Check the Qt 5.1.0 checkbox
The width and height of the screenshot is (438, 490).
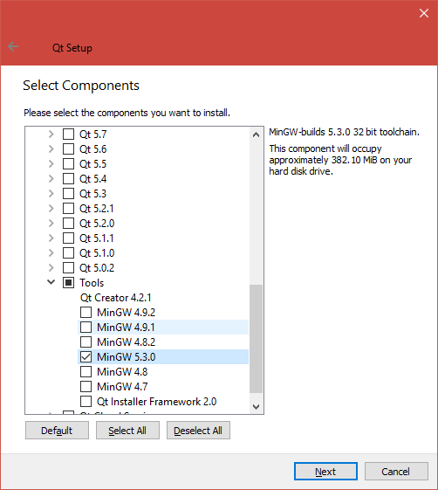(68, 252)
